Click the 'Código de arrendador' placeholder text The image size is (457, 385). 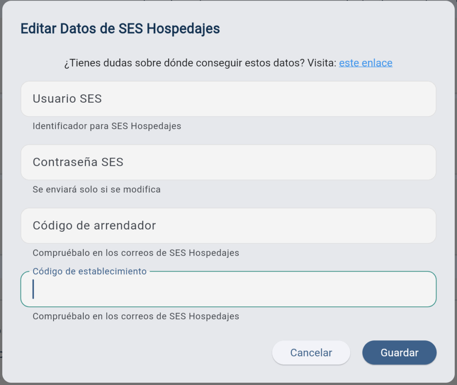pos(94,226)
